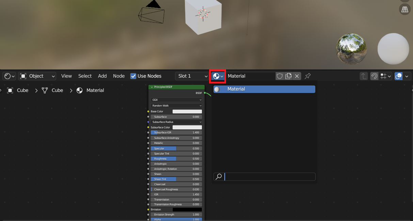Screen dimensions: 413x221
Task: Click the parent node tree arrow icon
Action: 364,76
